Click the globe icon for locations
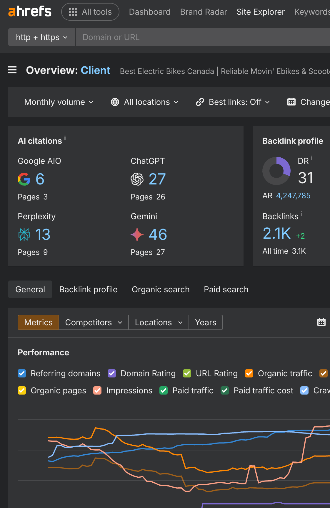The image size is (330, 508). tap(115, 102)
